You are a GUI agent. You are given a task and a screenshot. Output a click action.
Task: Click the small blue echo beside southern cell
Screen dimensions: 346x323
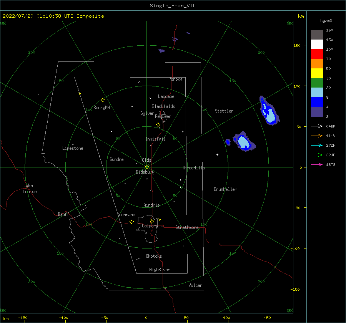tap(228, 142)
